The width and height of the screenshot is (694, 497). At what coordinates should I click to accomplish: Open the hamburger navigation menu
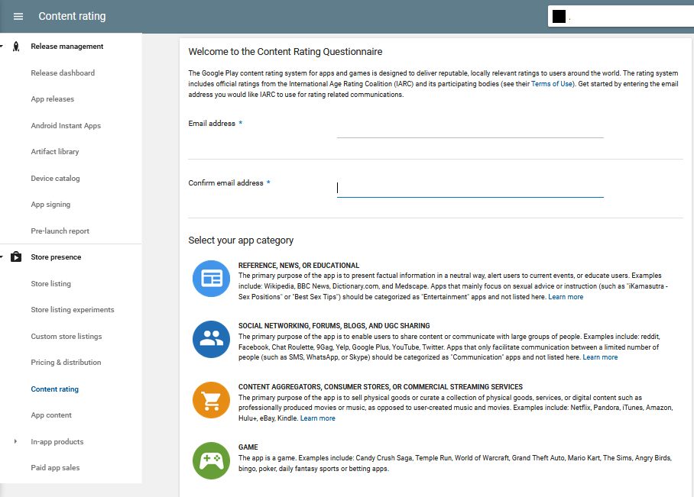[18, 16]
